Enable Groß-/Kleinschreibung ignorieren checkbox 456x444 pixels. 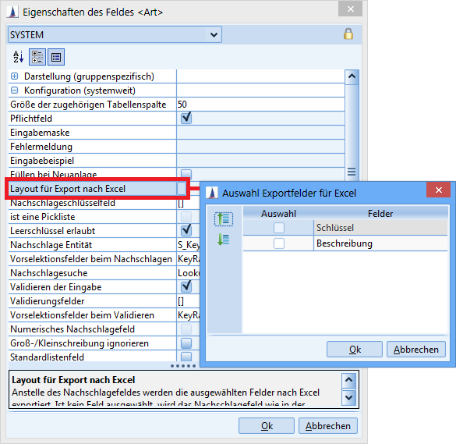[186, 343]
